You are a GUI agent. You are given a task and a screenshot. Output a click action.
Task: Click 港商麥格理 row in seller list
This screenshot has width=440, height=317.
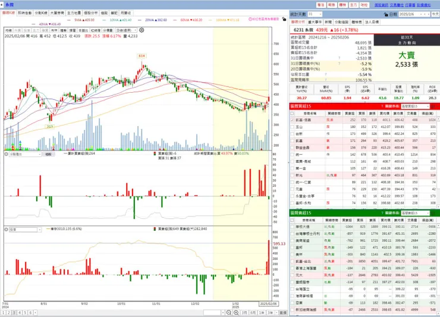[363, 296]
